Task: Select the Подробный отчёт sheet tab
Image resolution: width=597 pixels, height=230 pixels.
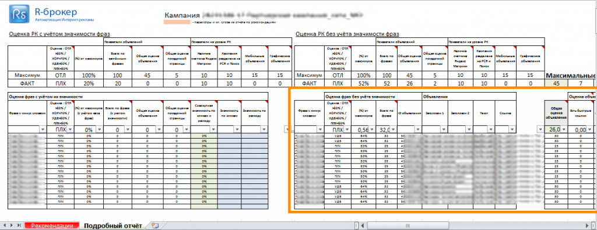Action: pos(113,225)
